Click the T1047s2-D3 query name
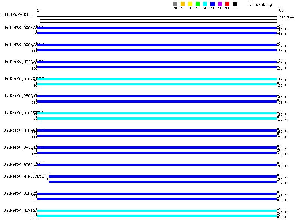The height and width of the screenshot is (223, 298). click(15, 15)
